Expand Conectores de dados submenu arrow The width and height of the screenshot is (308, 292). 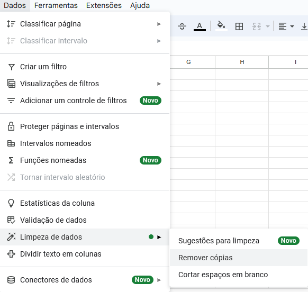pos(159,280)
